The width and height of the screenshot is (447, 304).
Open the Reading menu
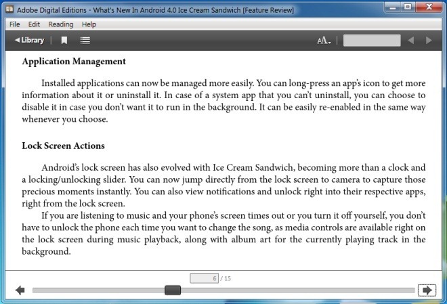[61, 24]
